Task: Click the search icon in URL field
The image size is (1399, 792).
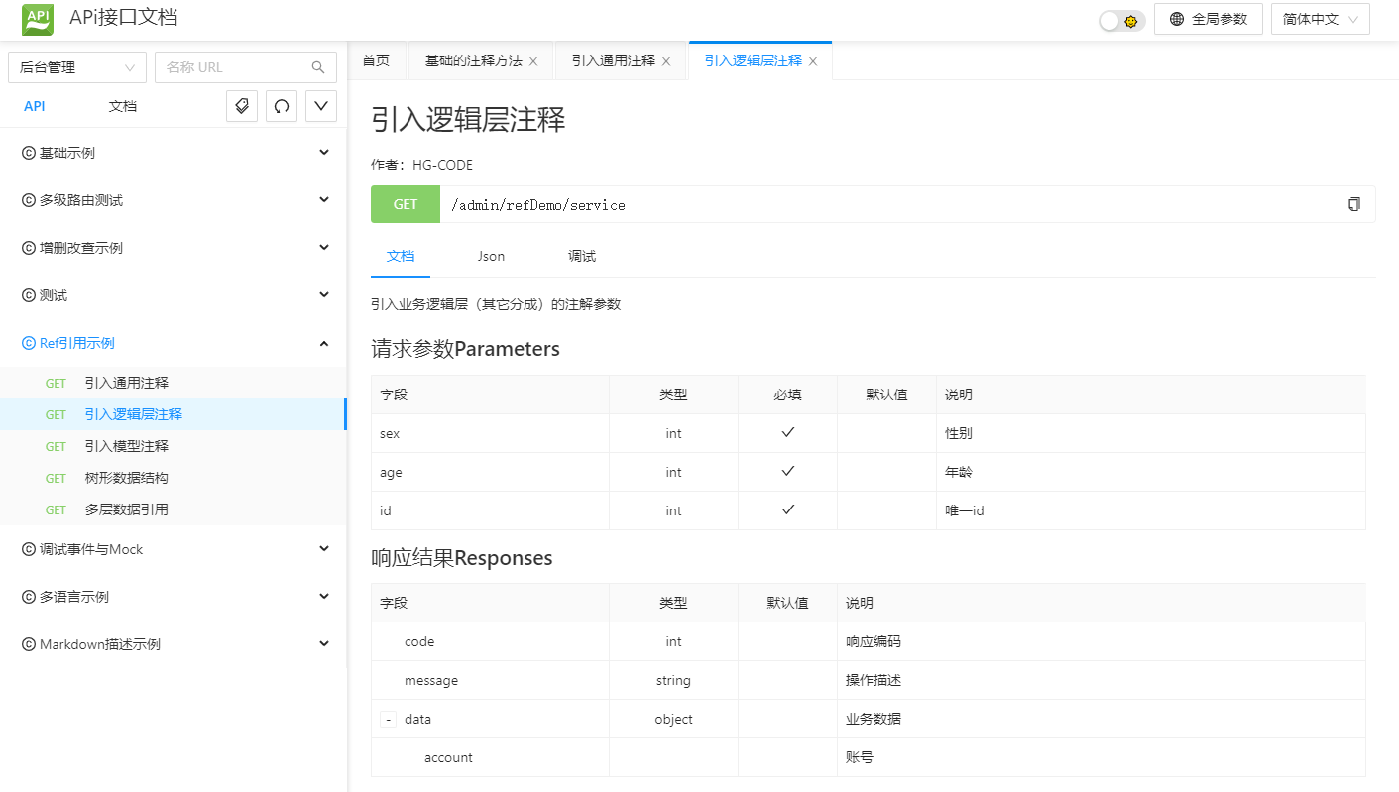Action: tap(318, 67)
